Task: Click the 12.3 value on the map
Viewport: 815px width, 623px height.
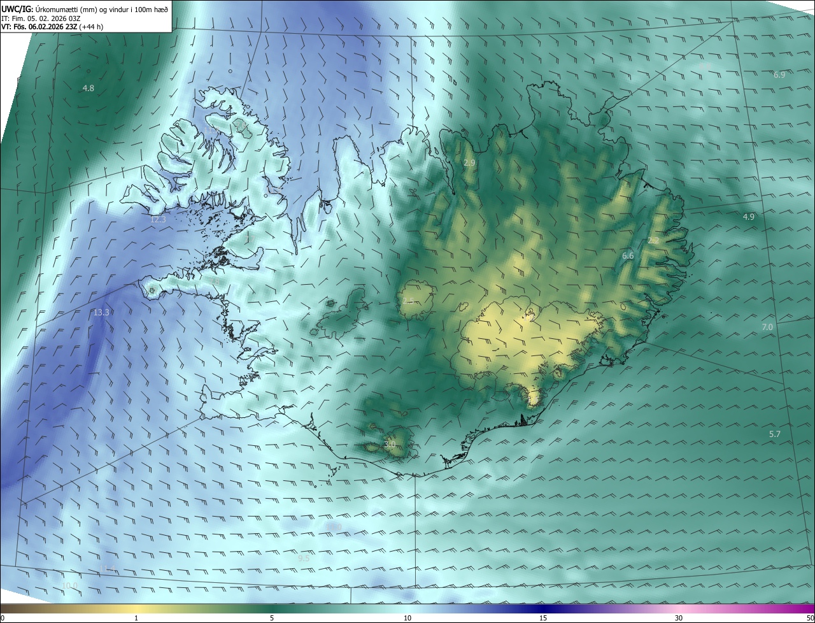Action: pyautogui.click(x=158, y=219)
